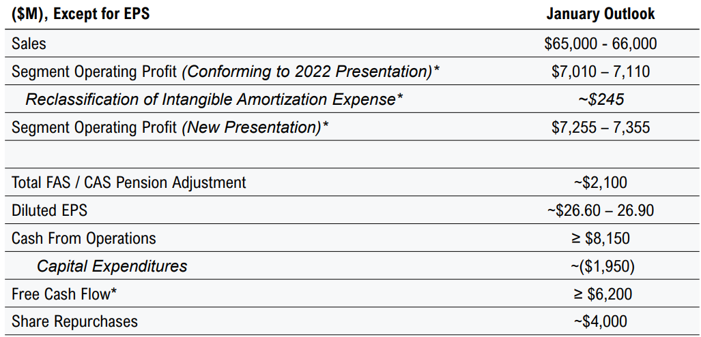This screenshot has width=701, height=337.
Task: Select the ~$26.60 – 26.90 EPS value
Action: pos(601,210)
